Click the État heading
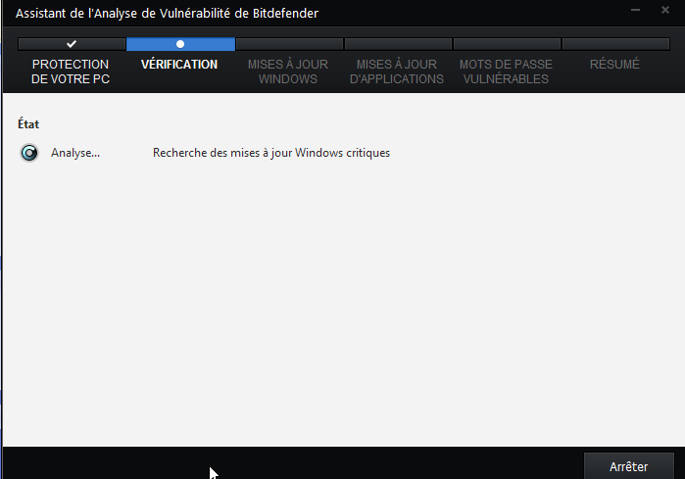The width and height of the screenshot is (685, 479). [x=28, y=124]
